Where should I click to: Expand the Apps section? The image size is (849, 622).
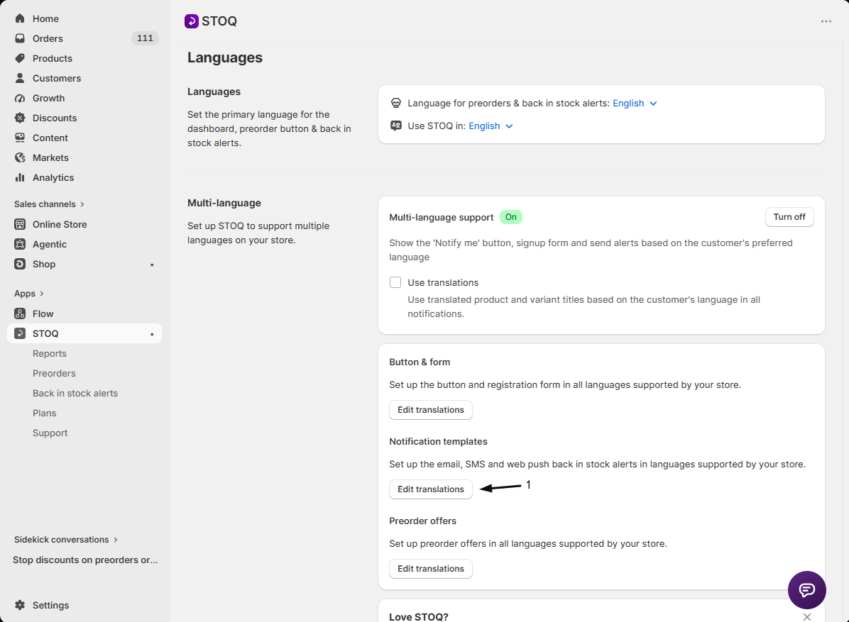28,293
